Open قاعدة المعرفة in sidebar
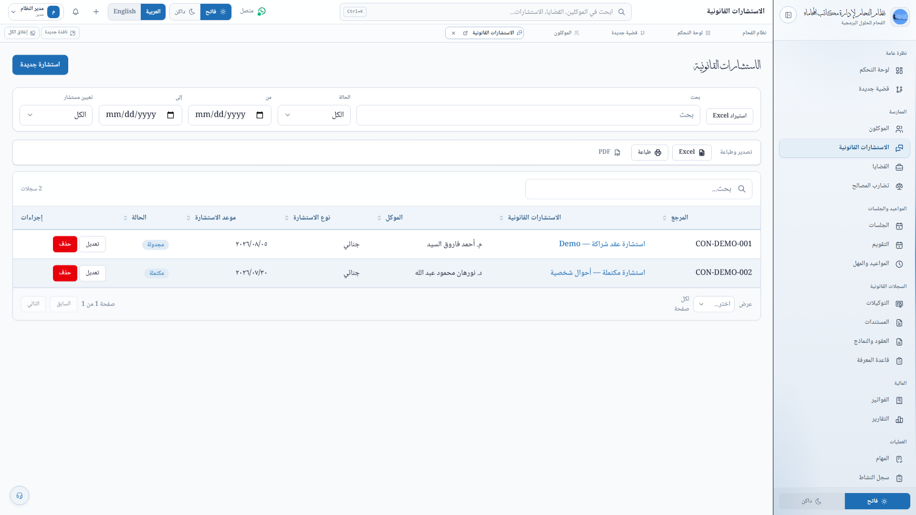 [x=844, y=360]
